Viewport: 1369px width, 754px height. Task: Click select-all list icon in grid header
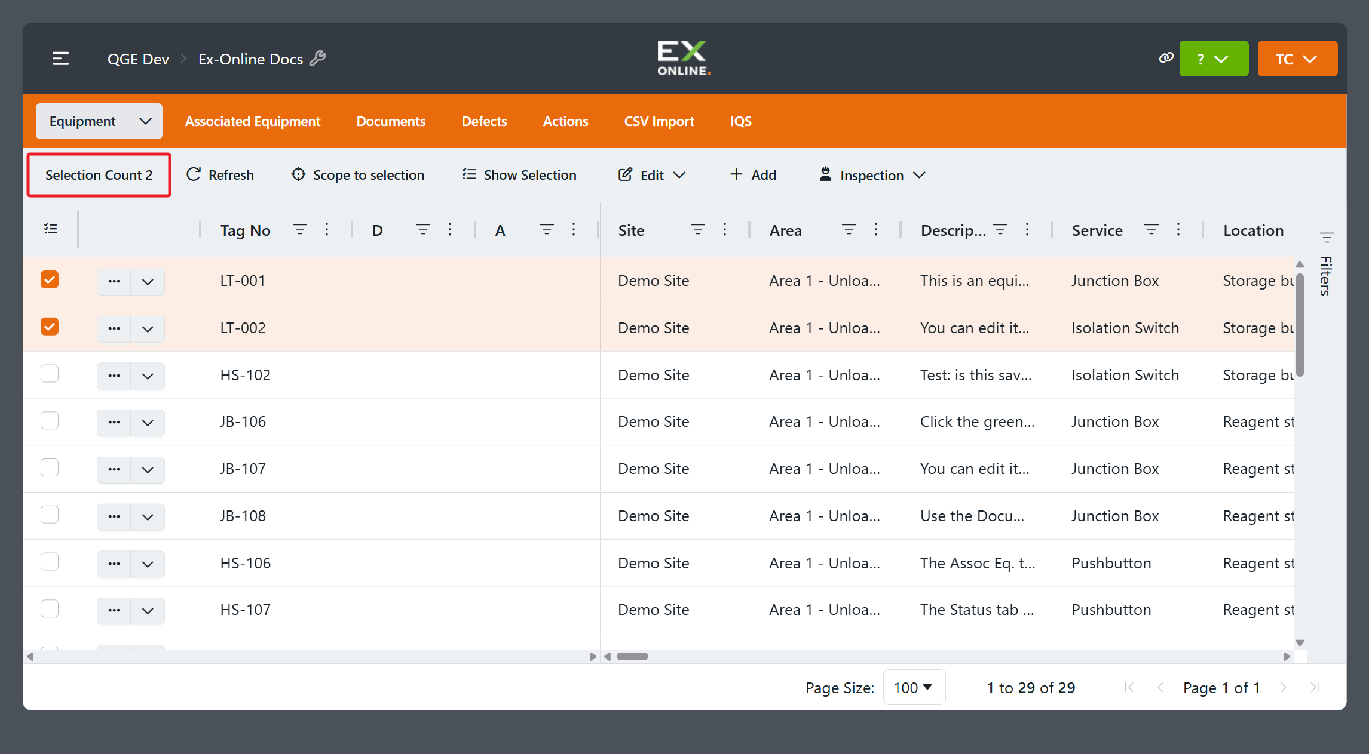click(x=51, y=229)
